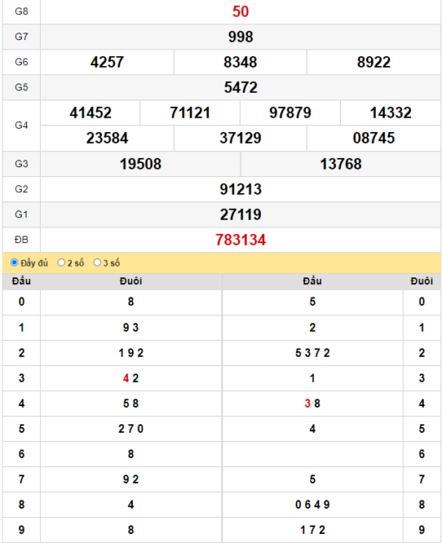The image size is (442, 543).
Task: Click the right "Đuôi" column header
Action: pos(422,282)
